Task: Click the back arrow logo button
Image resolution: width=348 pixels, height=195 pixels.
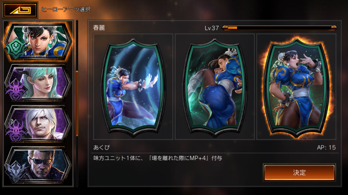Action: (x=20, y=10)
